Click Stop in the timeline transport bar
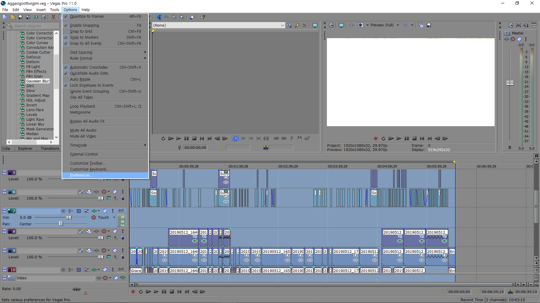540x303 pixels. [172, 292]
